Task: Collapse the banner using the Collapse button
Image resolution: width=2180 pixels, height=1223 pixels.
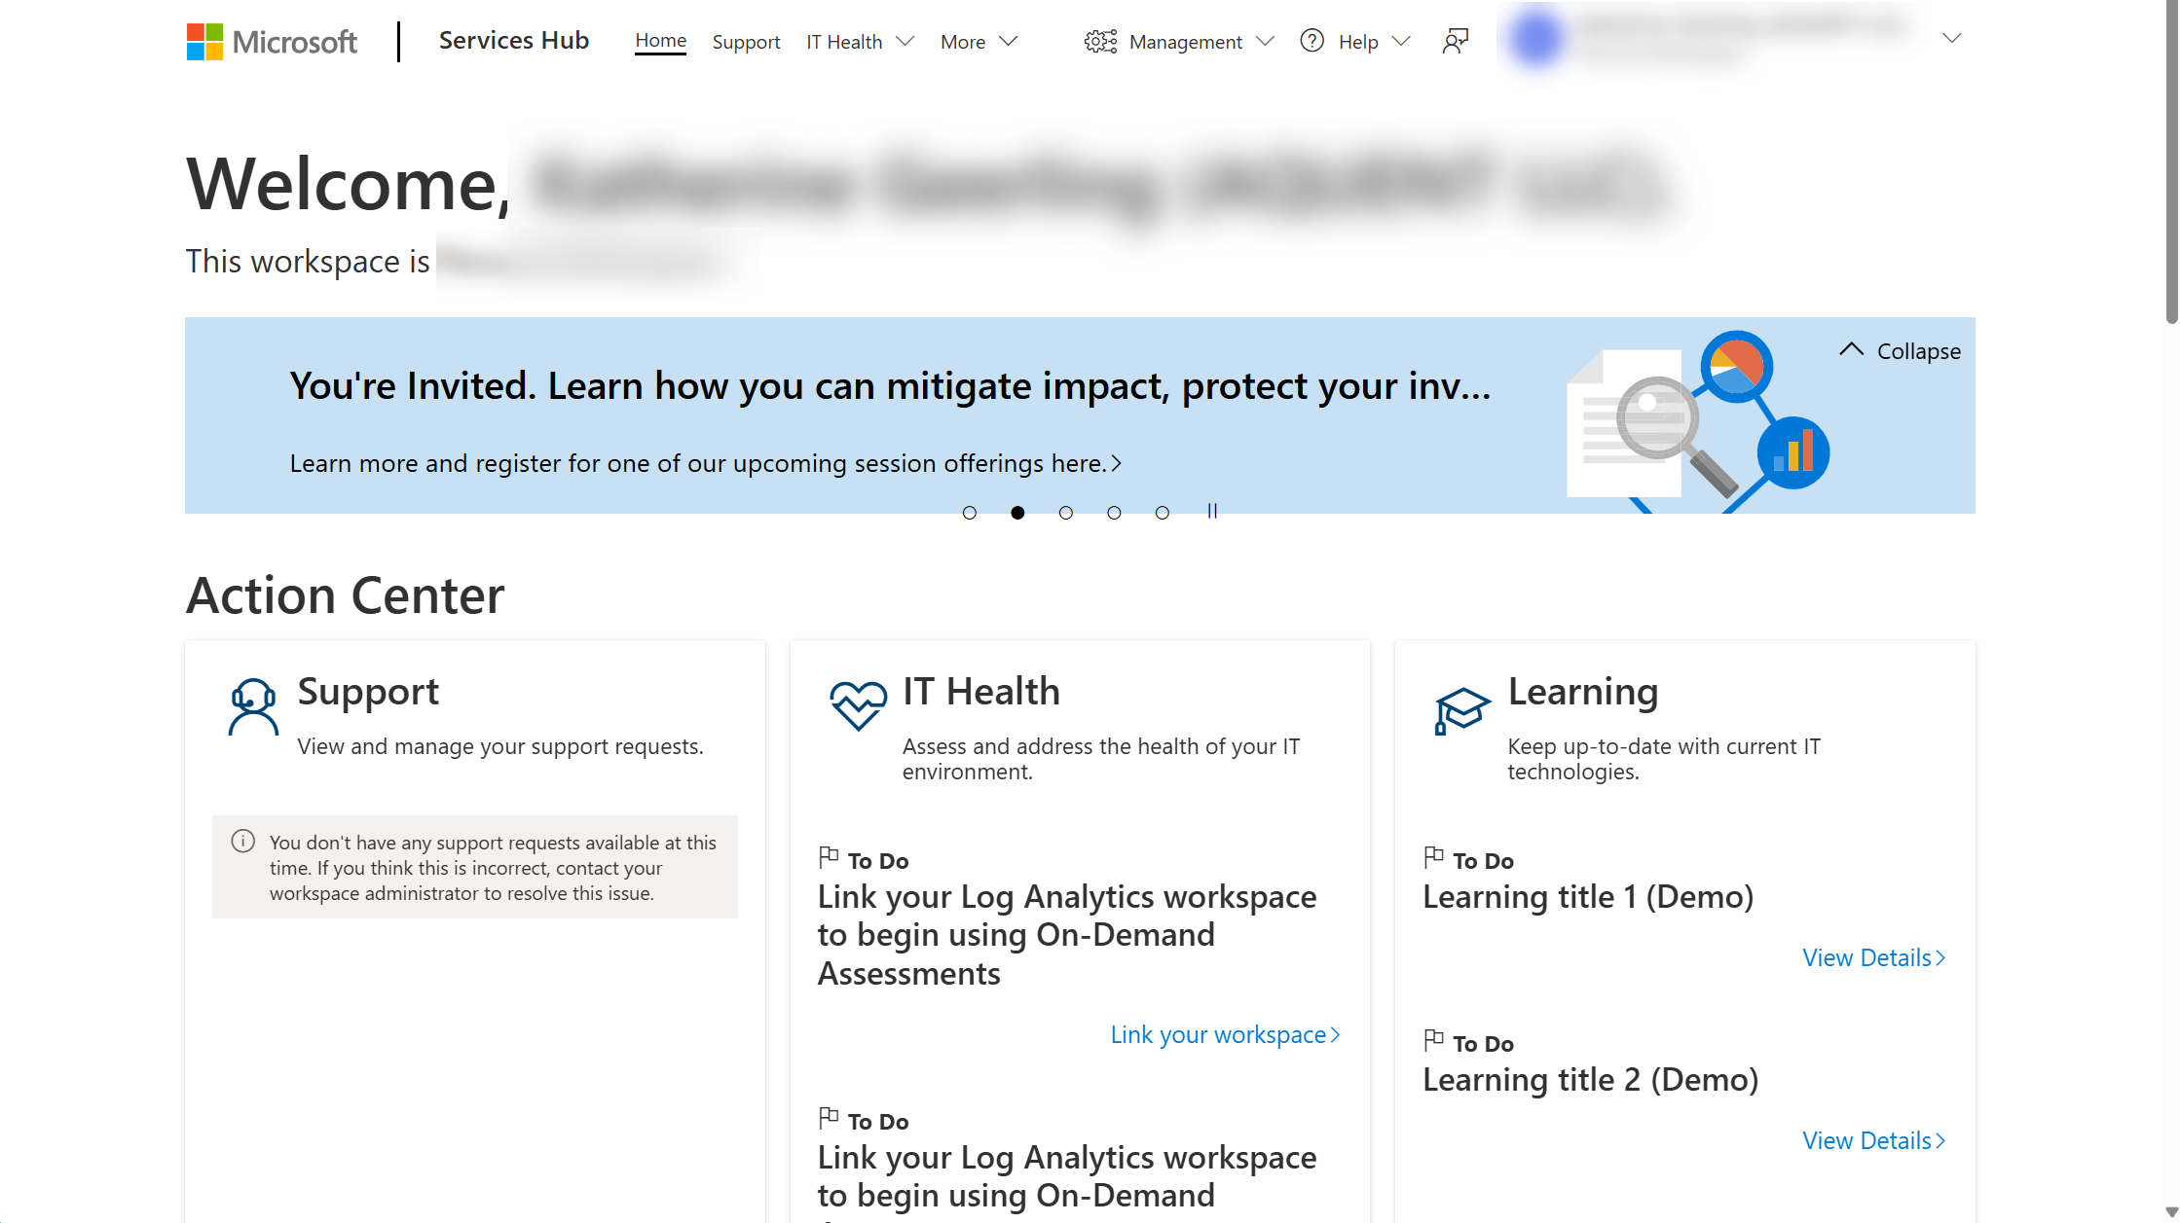Action: coord(1900,350)
